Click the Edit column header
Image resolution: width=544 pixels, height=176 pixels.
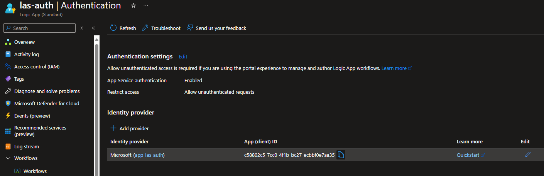pos(525,142)
